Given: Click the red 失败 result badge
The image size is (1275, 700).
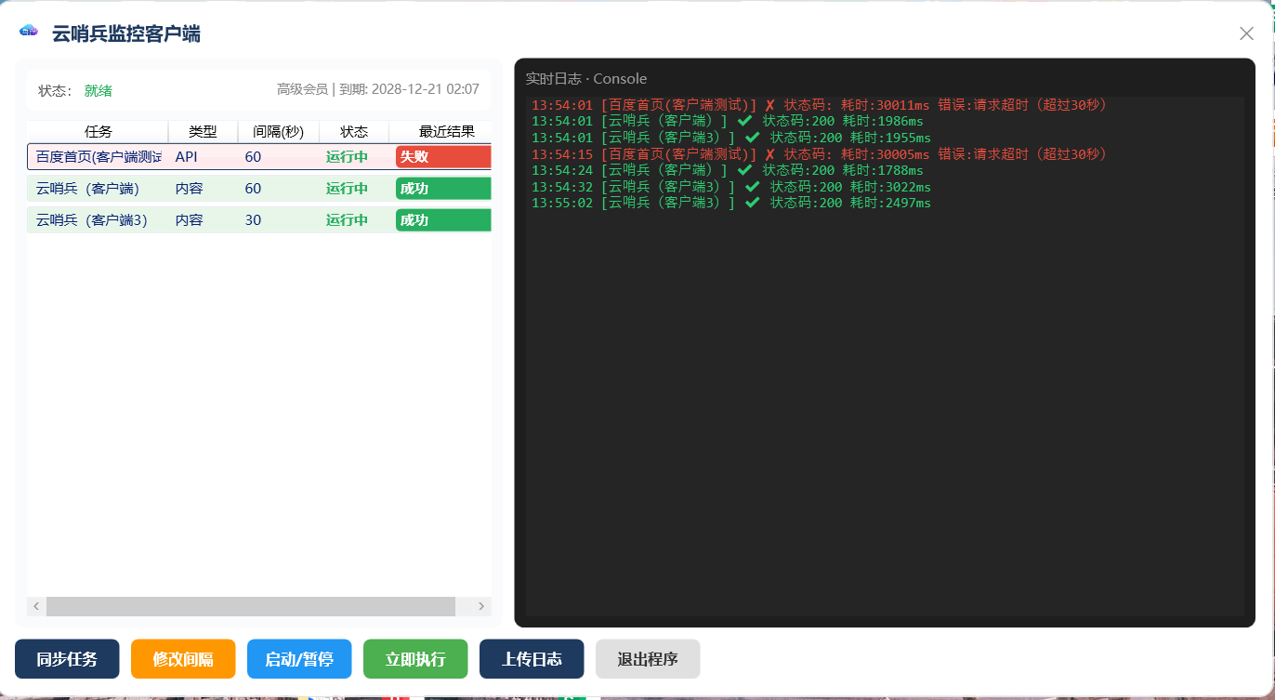Looking at the screenshot, I should point(443,157).
